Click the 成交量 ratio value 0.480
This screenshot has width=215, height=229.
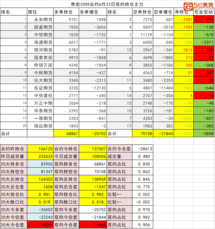click(143, 156)
